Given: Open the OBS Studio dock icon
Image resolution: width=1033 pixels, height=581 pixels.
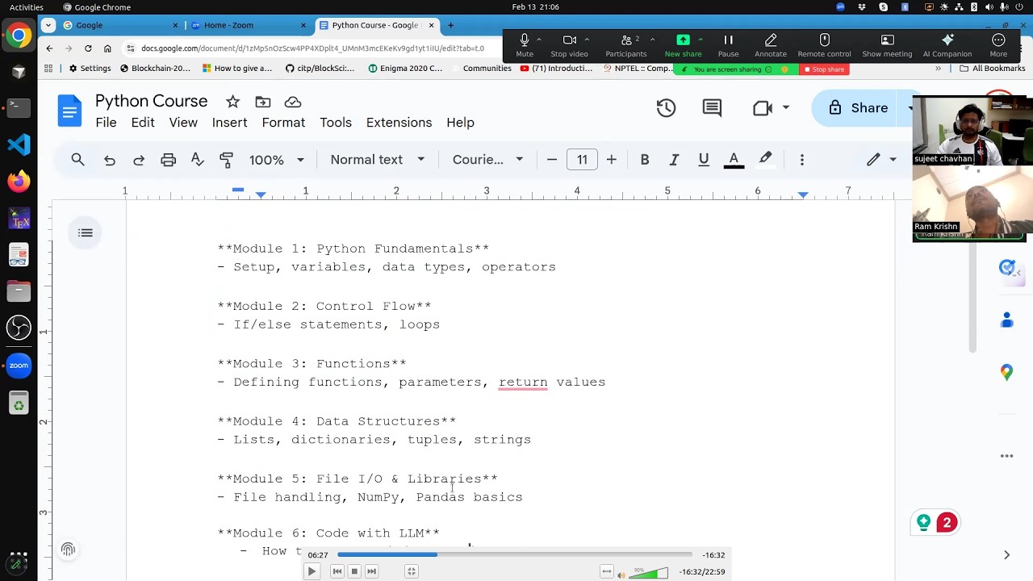Looking at the screenshot, I should tap(19, 328).
